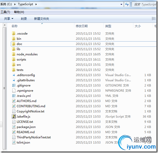Click the 系统 (C:) breadcrumb
The image size is (158, 153).
(6, 4)
